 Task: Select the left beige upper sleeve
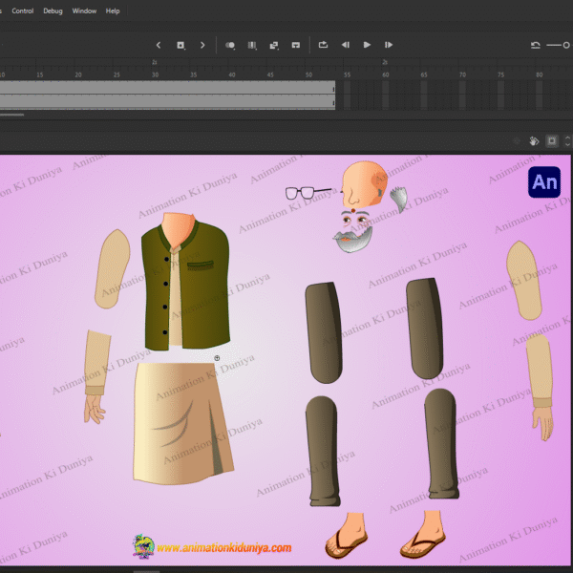(x=112, y=269)
